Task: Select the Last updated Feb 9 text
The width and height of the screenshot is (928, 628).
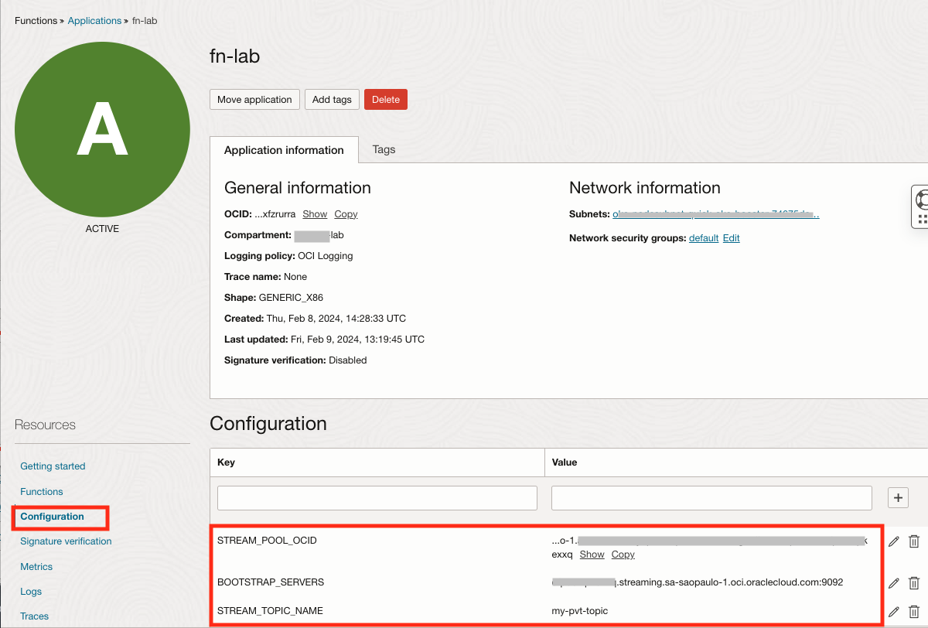Action: point(356,340)
